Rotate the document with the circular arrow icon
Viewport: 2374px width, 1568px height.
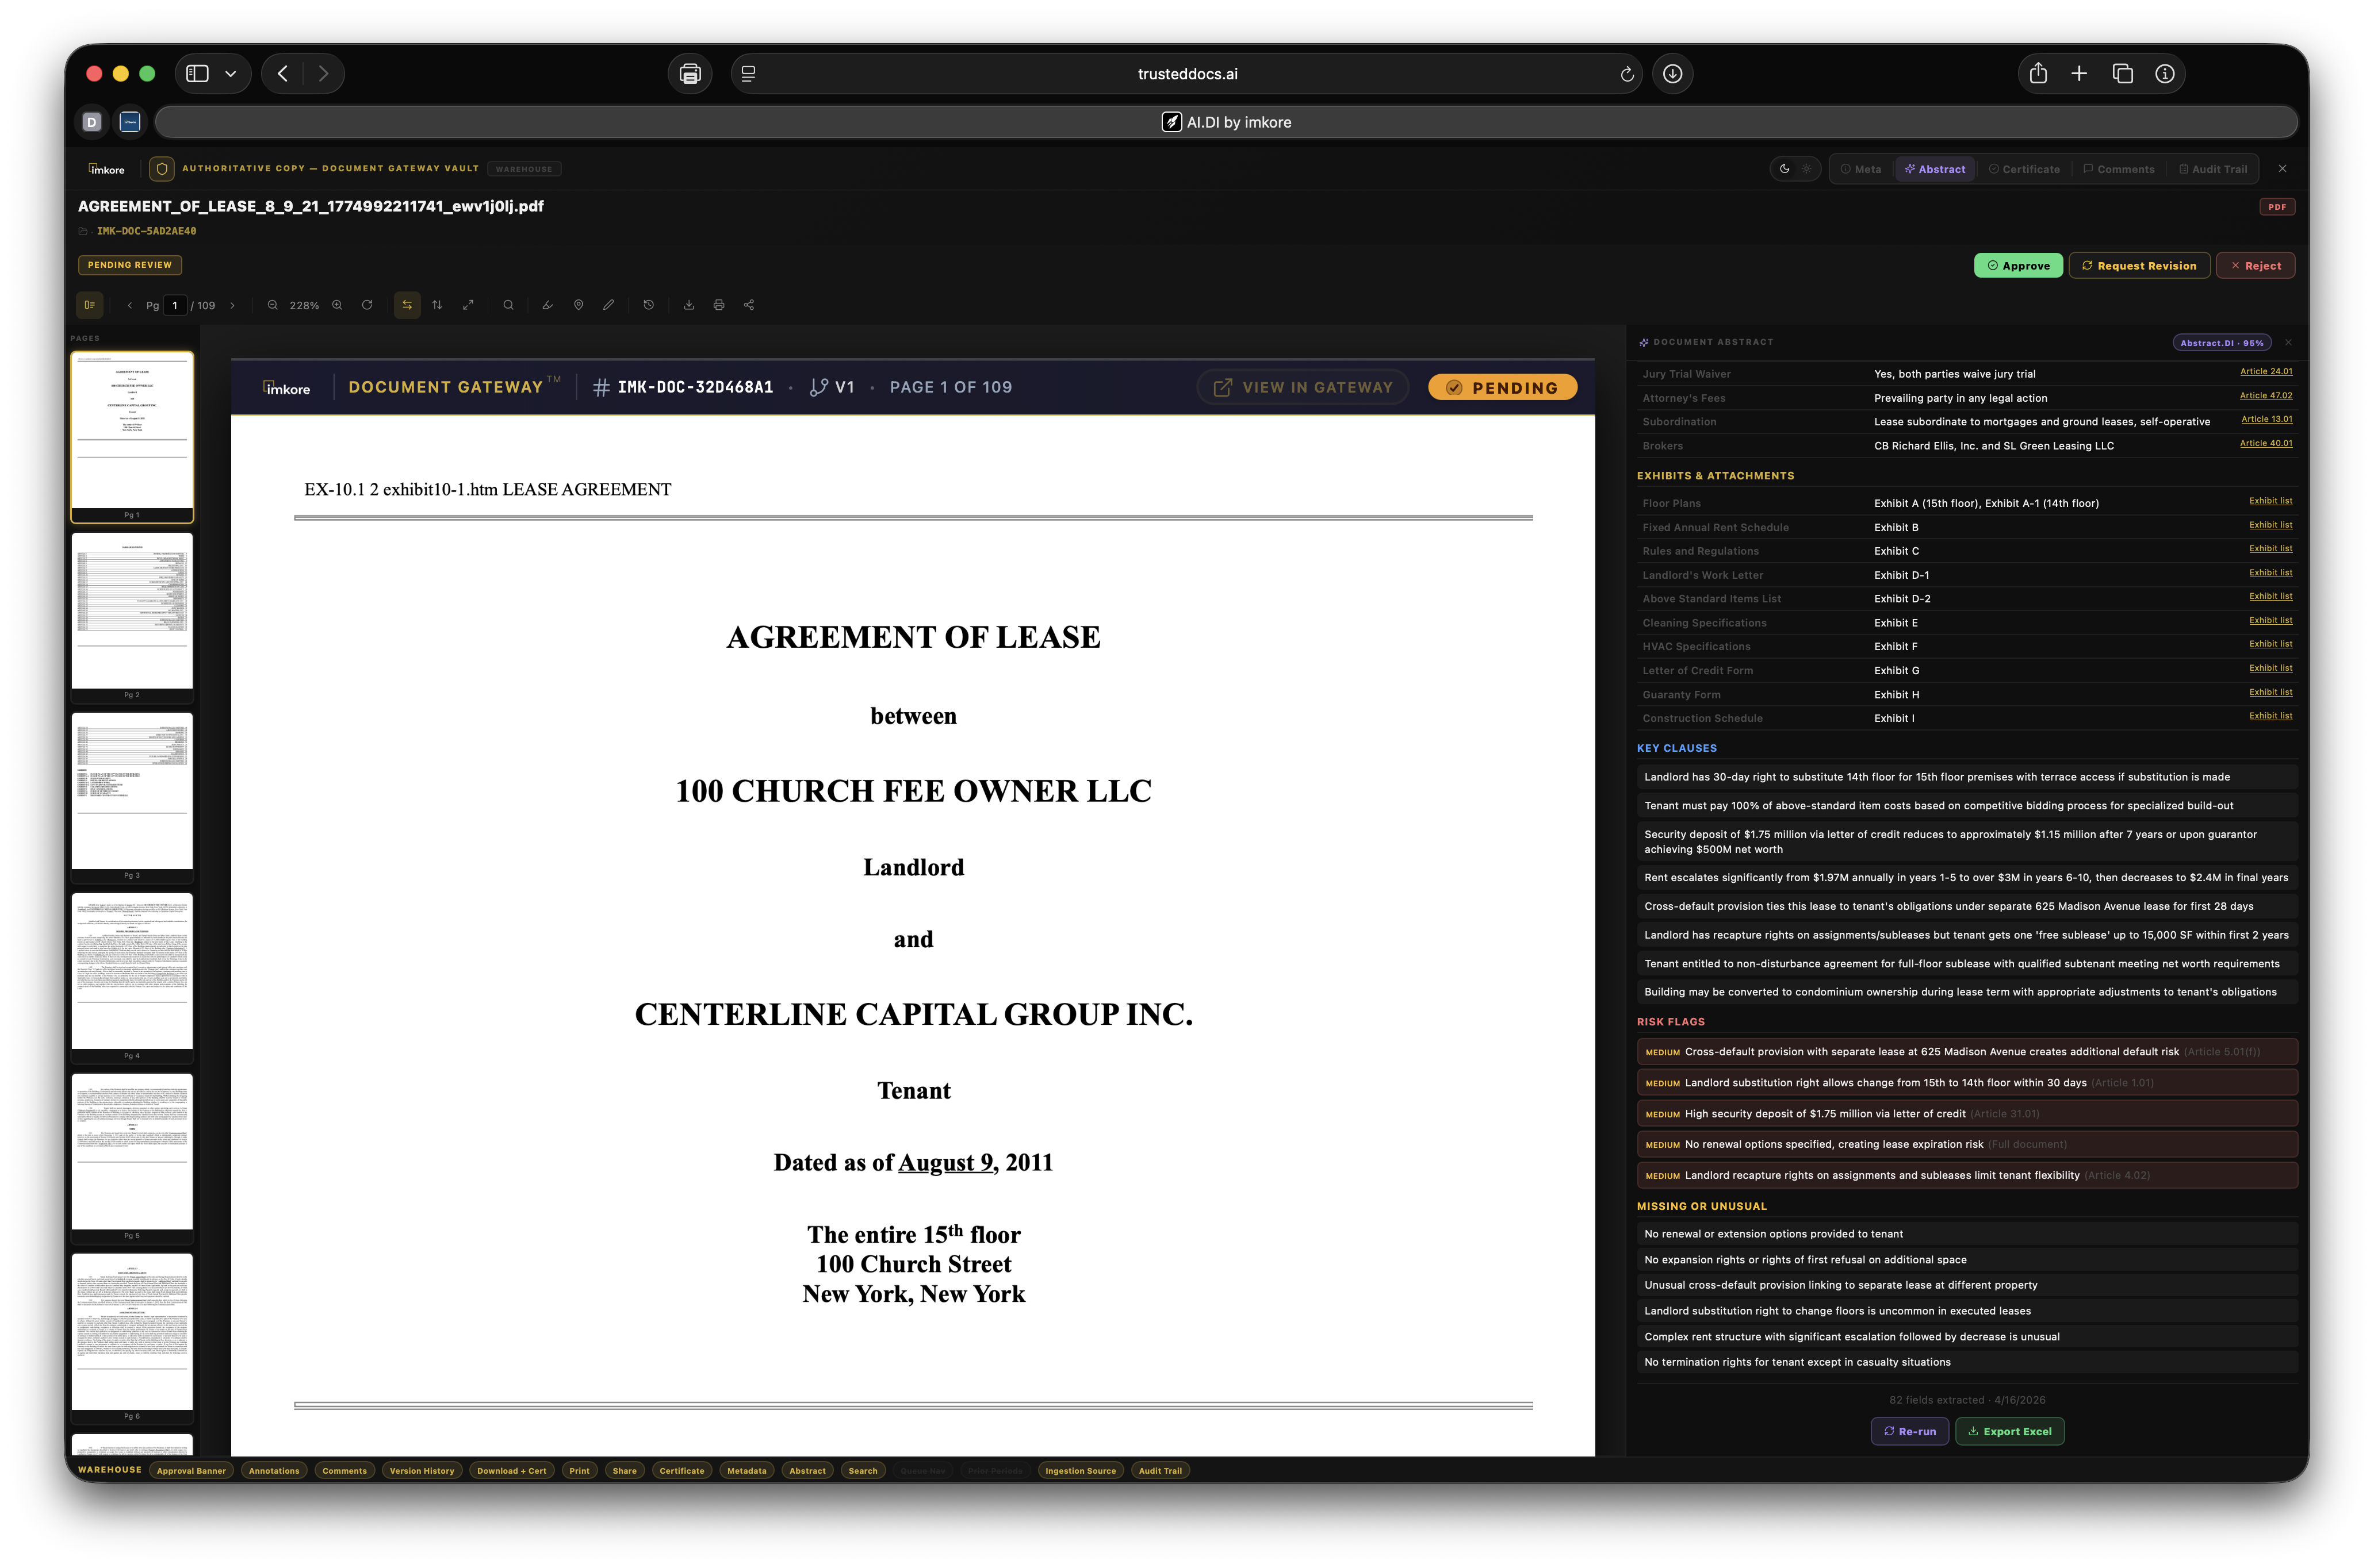click(x=367, y=305)
